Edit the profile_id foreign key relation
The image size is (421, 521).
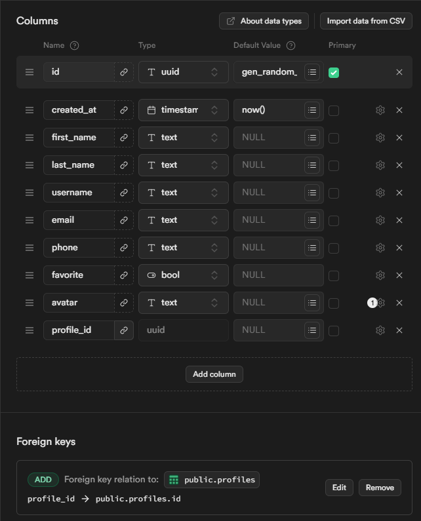(339, 488)
